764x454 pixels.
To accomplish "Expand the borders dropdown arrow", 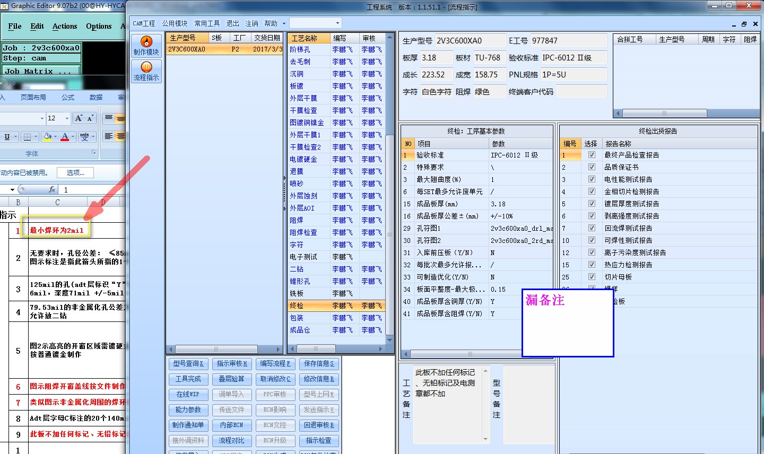I will (x=36, y=137).
